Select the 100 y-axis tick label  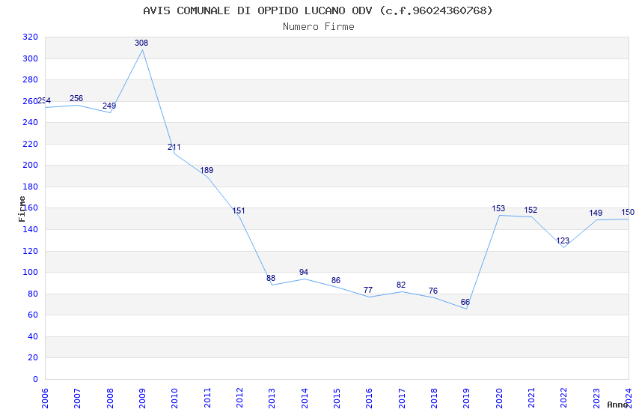click(31, 273)
